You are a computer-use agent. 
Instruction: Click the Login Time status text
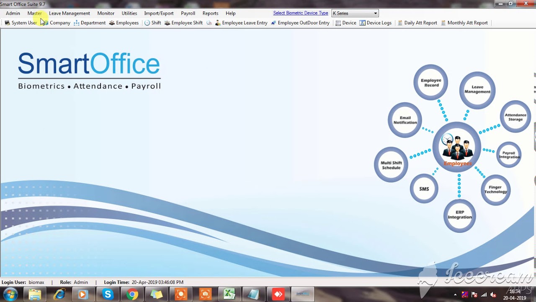144,282
